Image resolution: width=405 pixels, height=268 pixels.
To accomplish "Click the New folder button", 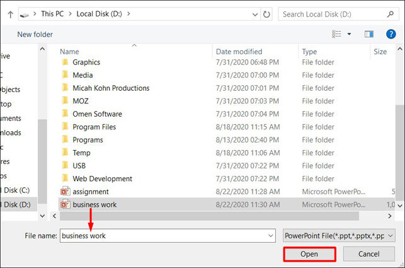I will (x=35, y=34).
